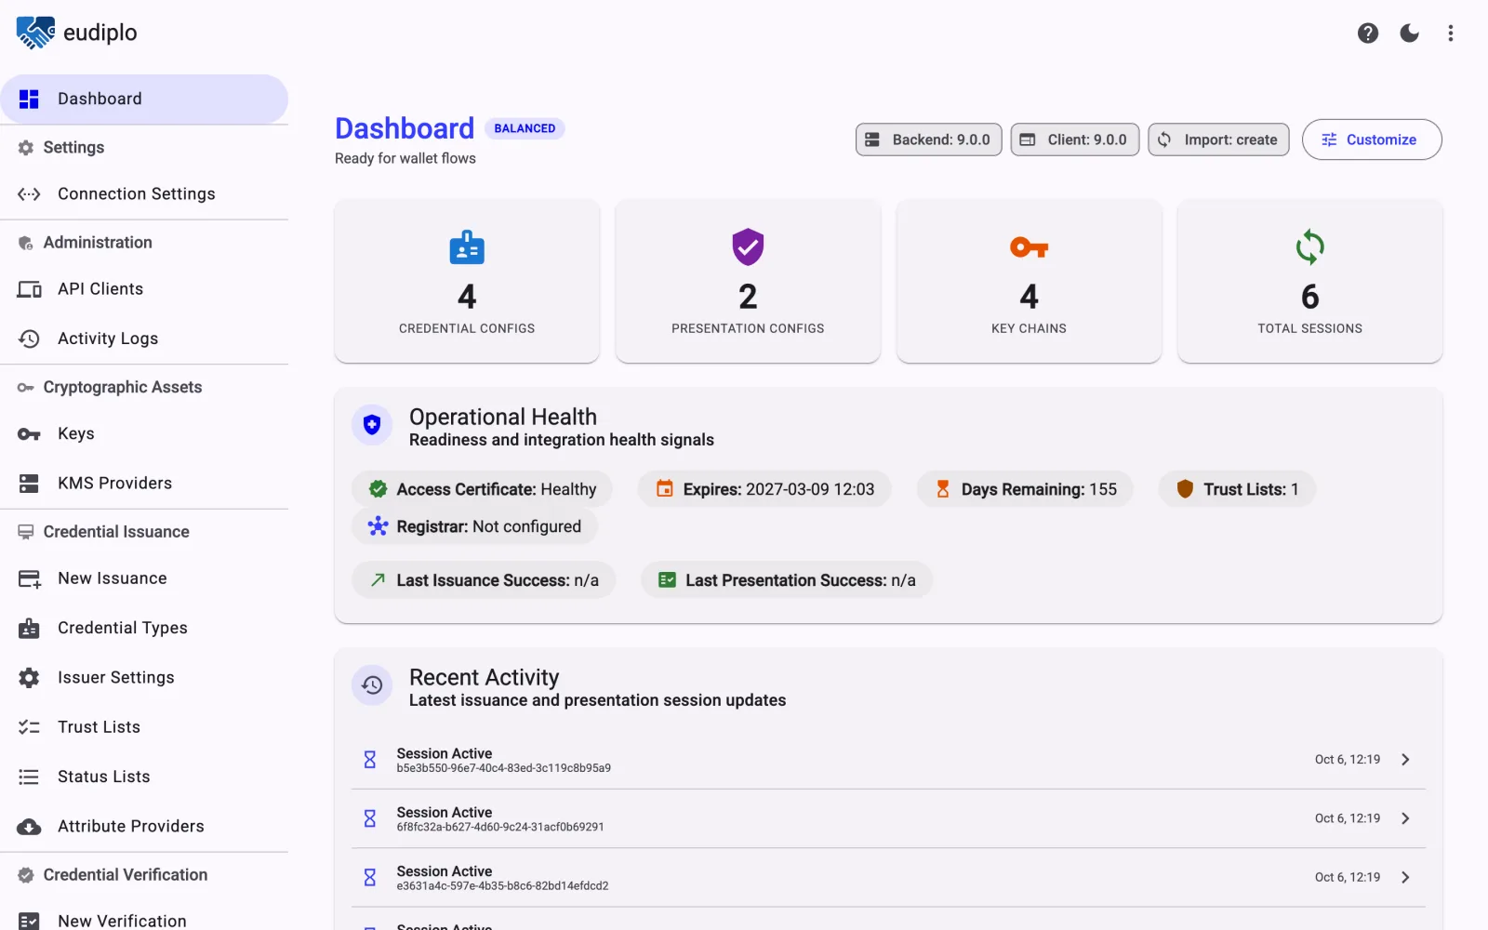Click the Status Lists list icon
Image resolution: width=1488 pixels, height=930 pixels.
29,777
